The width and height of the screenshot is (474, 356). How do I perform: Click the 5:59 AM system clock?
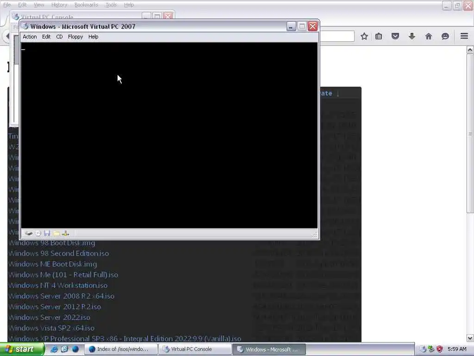click(457, 349)
